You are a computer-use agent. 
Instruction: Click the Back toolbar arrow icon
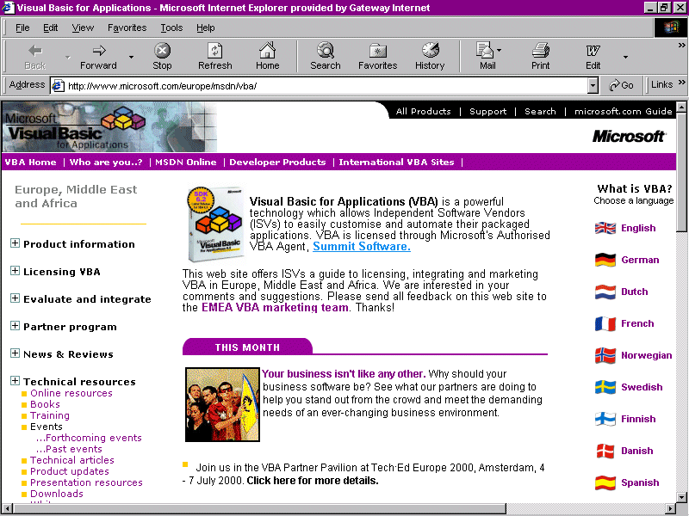(35, 51)
